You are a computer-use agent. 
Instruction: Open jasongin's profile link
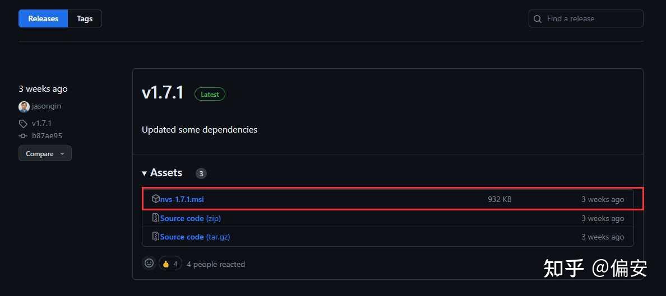click(x=47, y=106)
